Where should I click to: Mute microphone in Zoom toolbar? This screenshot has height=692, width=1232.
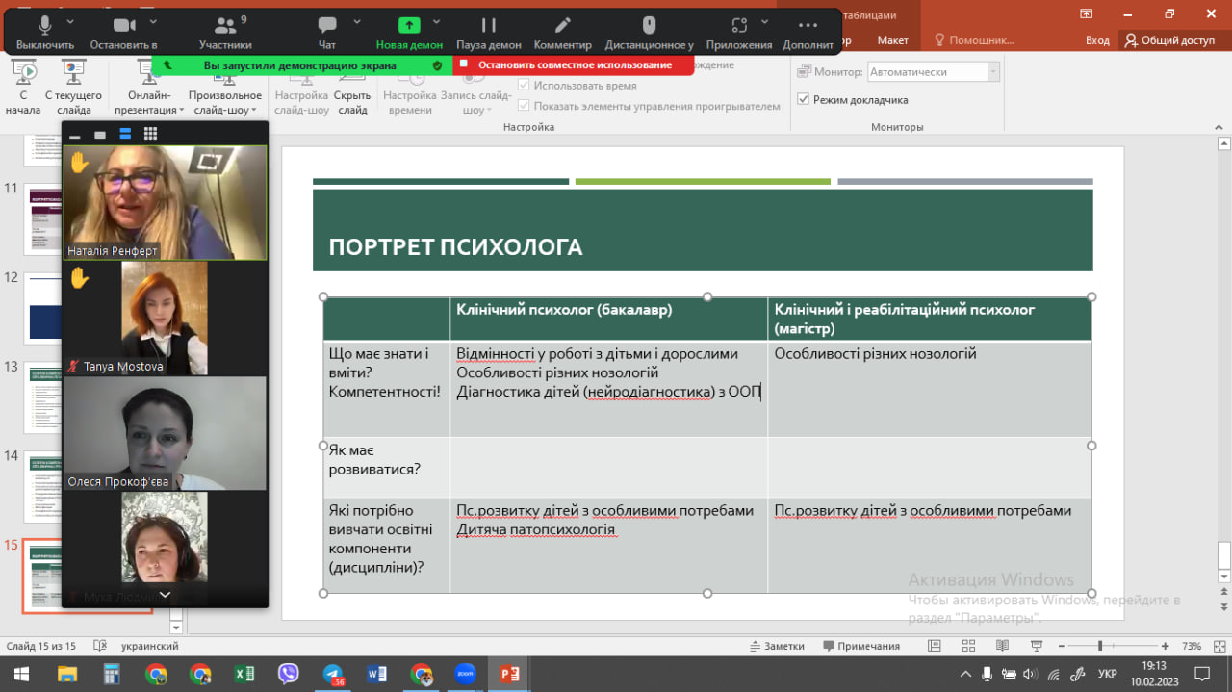point(44,32)
